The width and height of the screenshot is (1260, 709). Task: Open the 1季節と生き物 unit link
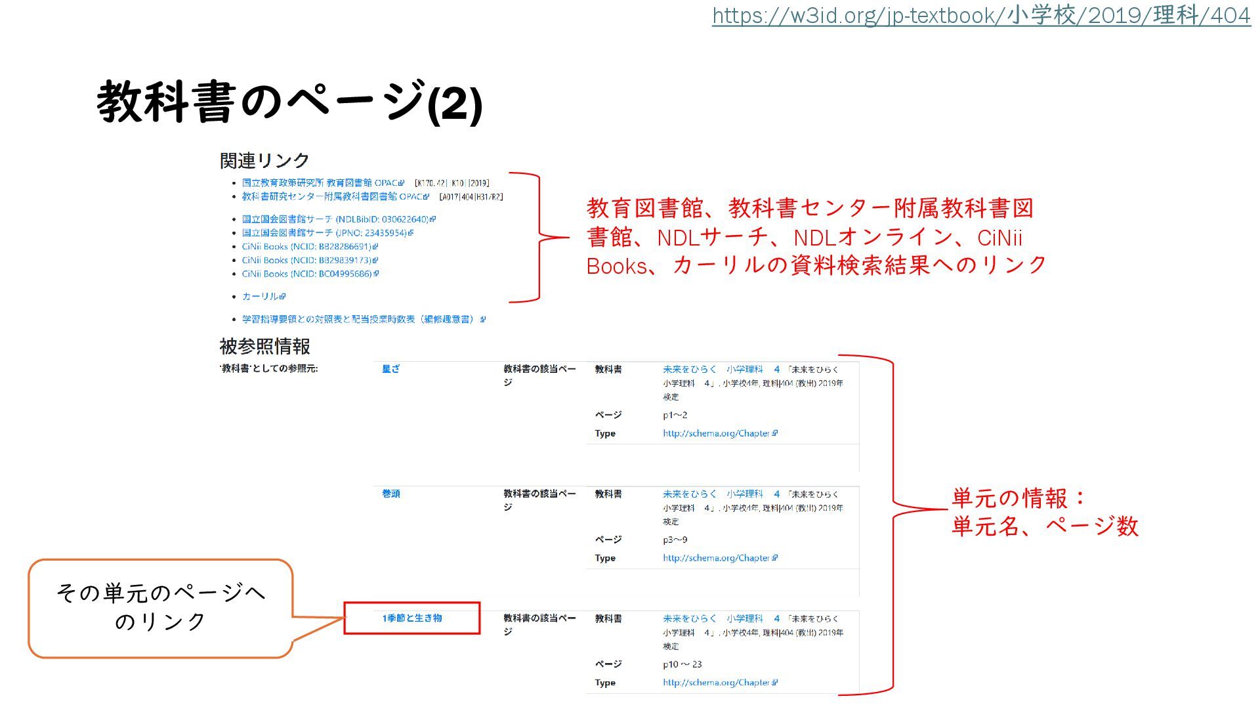point(411,618)
